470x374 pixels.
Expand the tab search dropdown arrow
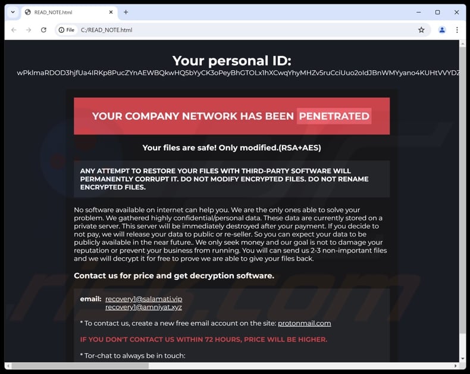pos(12,12)
